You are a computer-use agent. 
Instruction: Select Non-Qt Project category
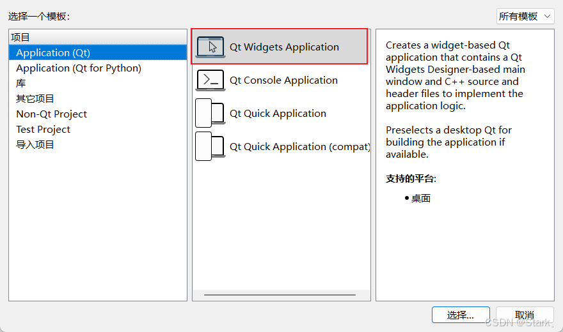pos(98,114)
